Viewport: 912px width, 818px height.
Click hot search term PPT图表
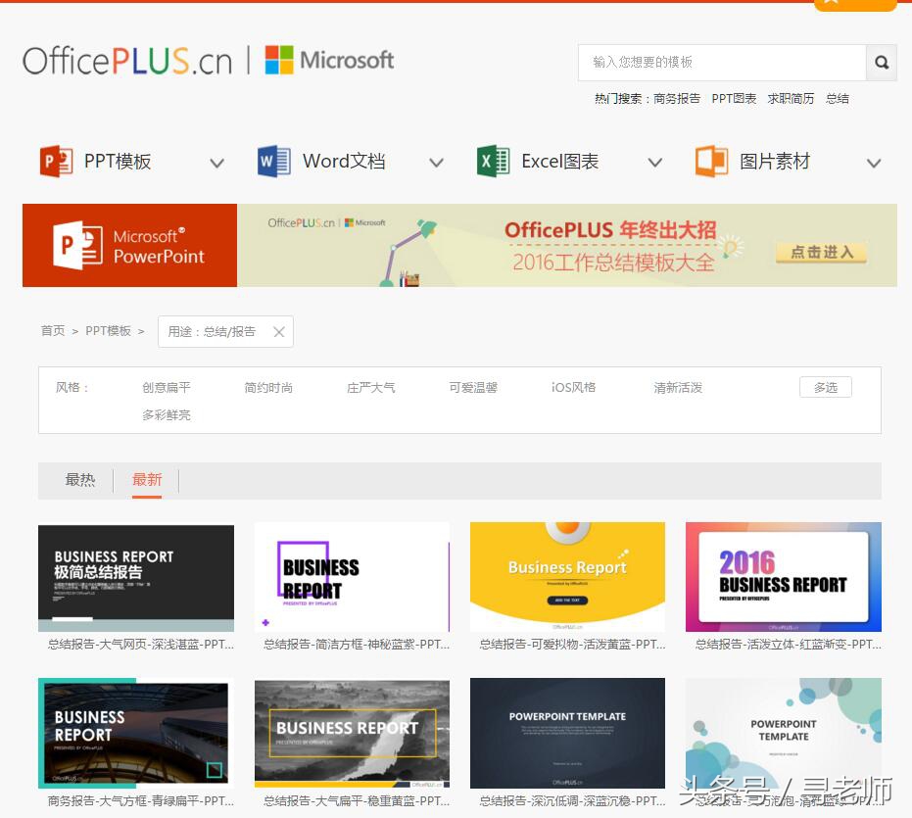734,99
